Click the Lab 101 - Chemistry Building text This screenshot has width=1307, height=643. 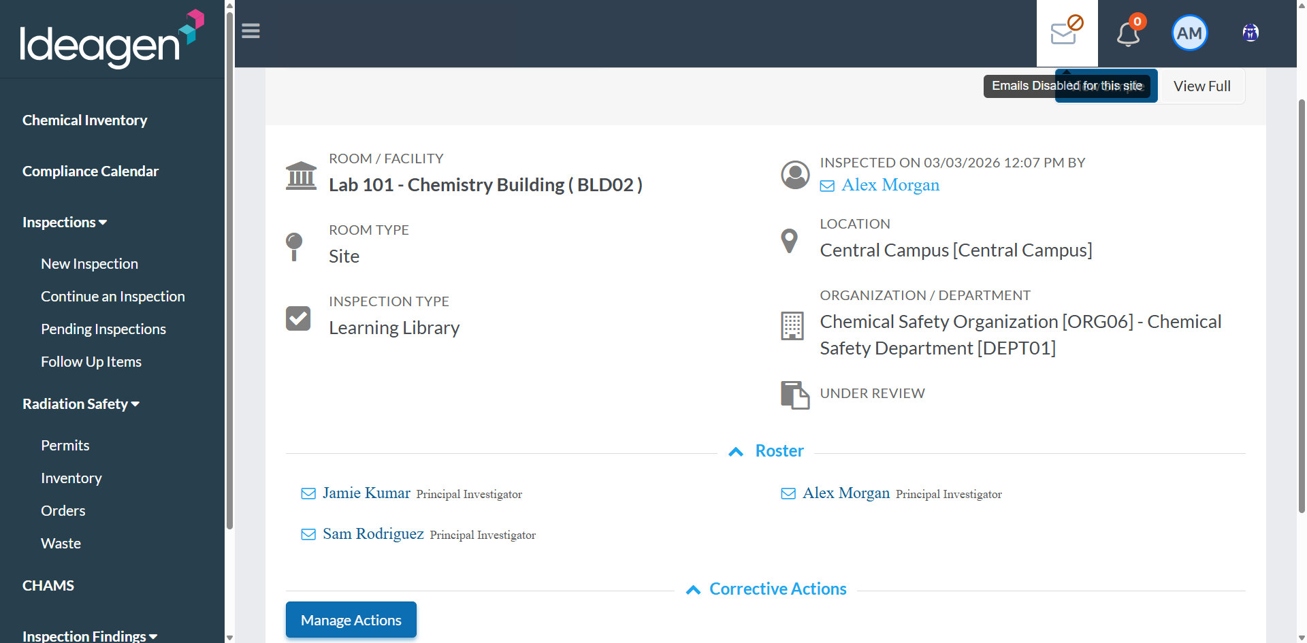485,185
